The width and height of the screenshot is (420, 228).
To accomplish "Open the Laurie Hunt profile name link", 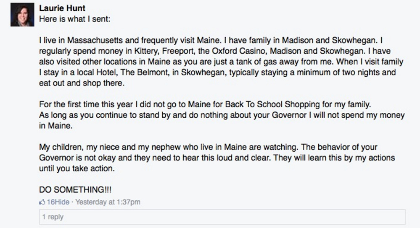I will (x=61, y=8).
